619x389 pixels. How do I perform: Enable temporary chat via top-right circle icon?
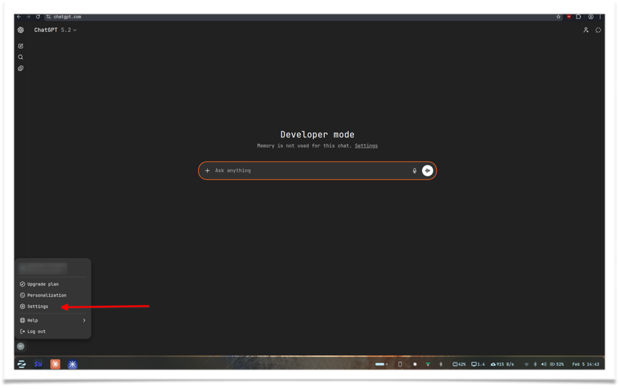pos(599,30)
